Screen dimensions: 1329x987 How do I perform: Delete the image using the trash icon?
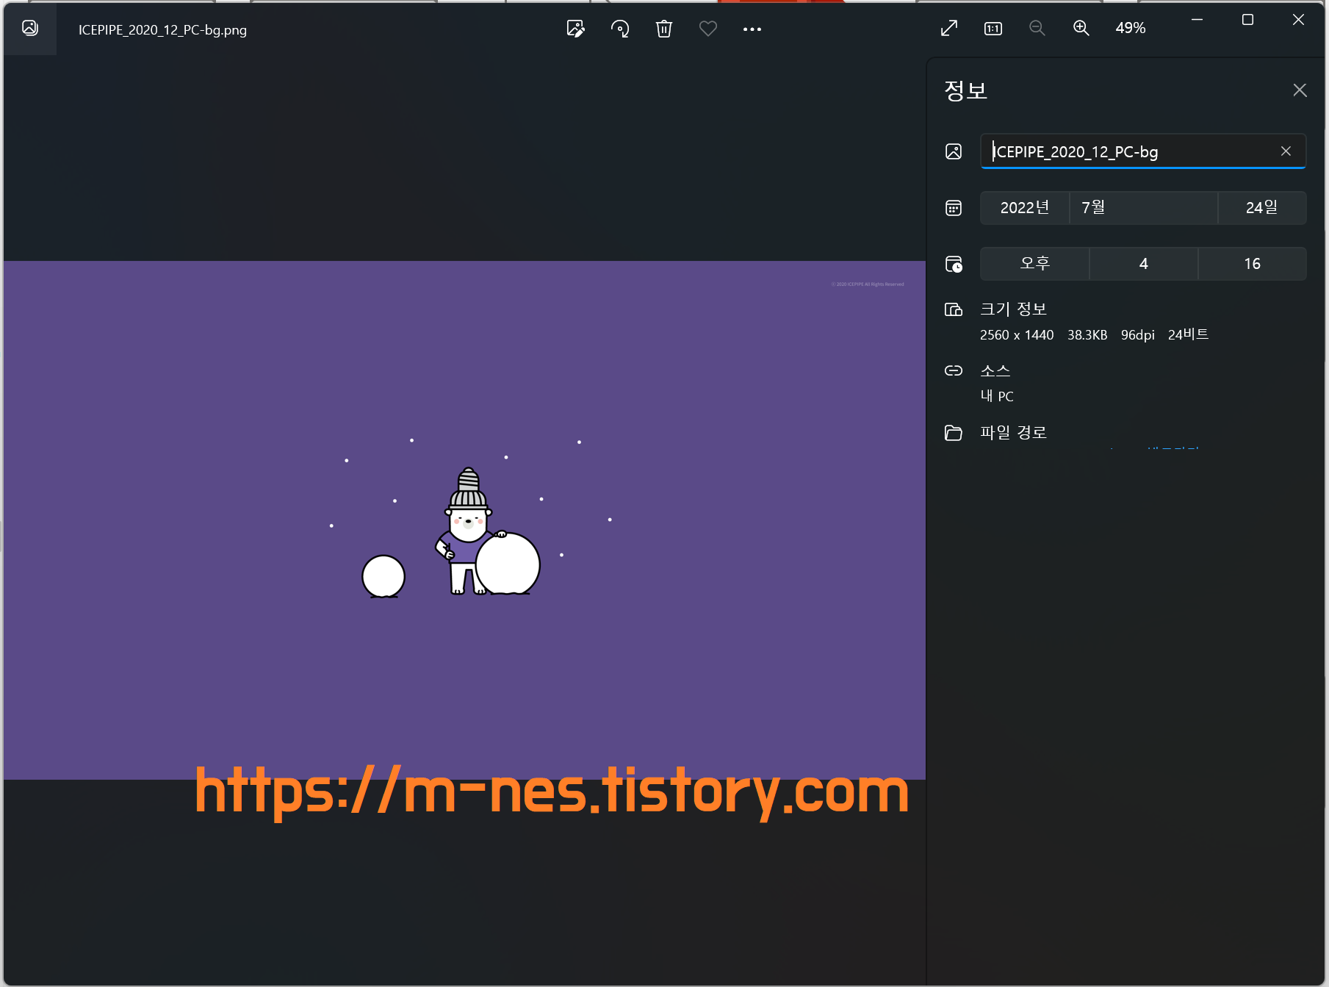click(x=664, y=29)
